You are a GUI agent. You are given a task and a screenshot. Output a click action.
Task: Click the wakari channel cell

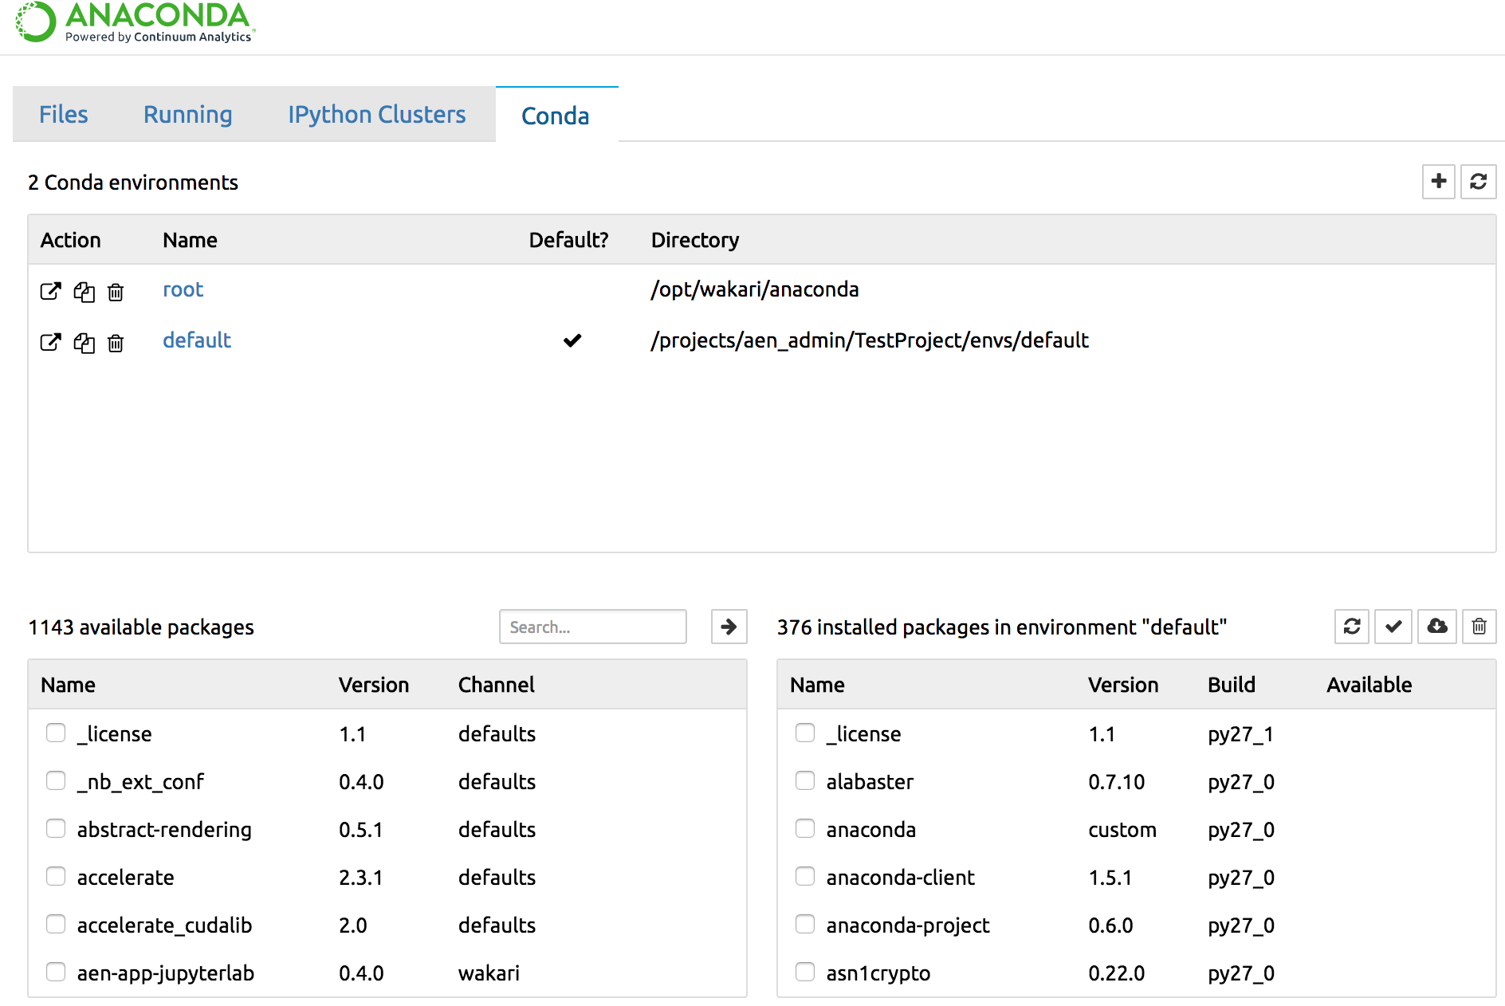click(x=489, y=973)
